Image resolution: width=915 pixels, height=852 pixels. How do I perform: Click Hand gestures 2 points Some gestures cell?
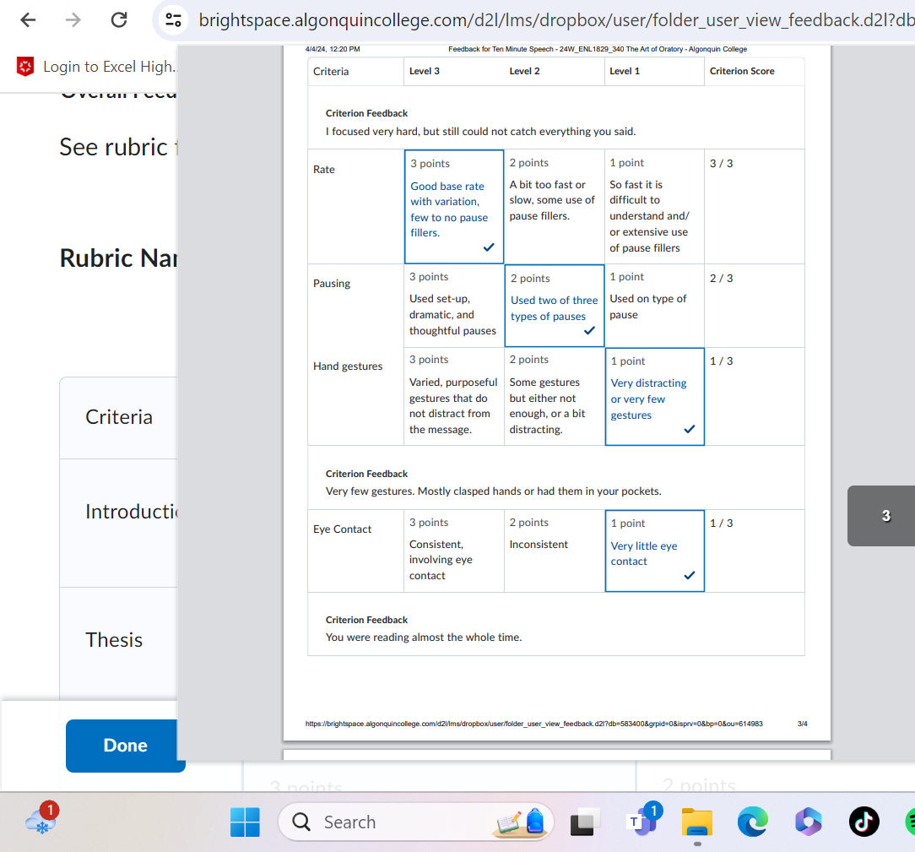click(554, 397)
